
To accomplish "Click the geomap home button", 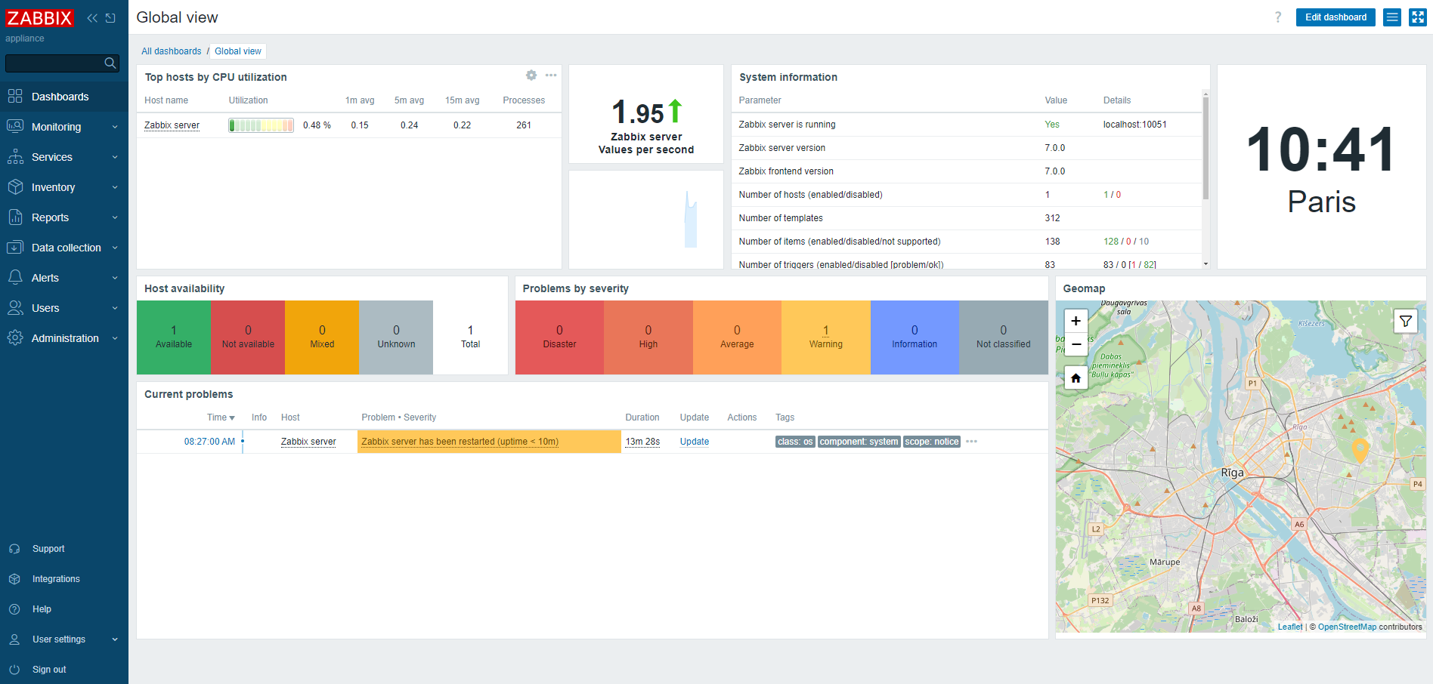I will tap(1076, 378).
